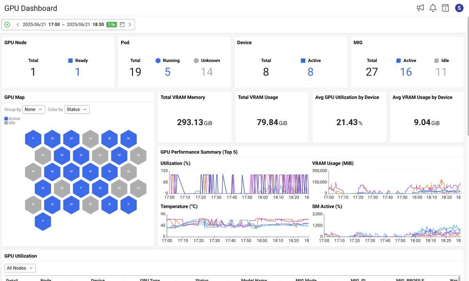Image resolution: width=469 pixels, height=281 pixels.
Task: Go to the previous time range arrow
Action: 18,25
